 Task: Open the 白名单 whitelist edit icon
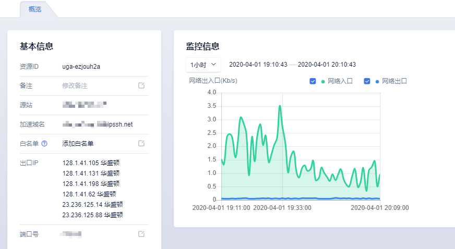141,143
